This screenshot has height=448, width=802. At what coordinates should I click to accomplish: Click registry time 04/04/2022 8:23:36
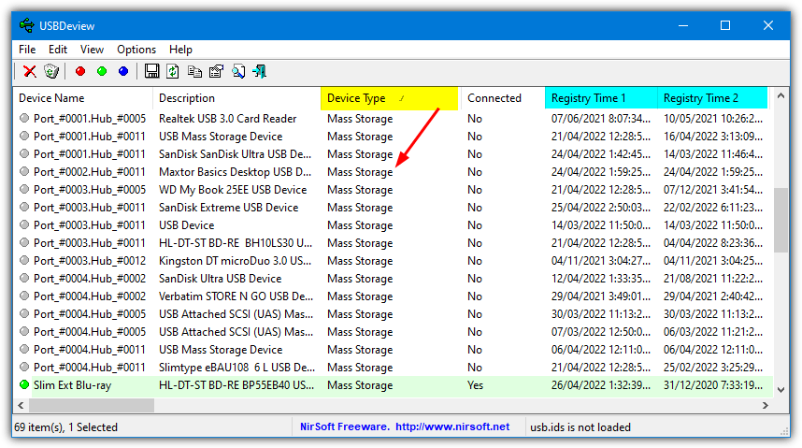pyautogui.click(x=713, y=243)
